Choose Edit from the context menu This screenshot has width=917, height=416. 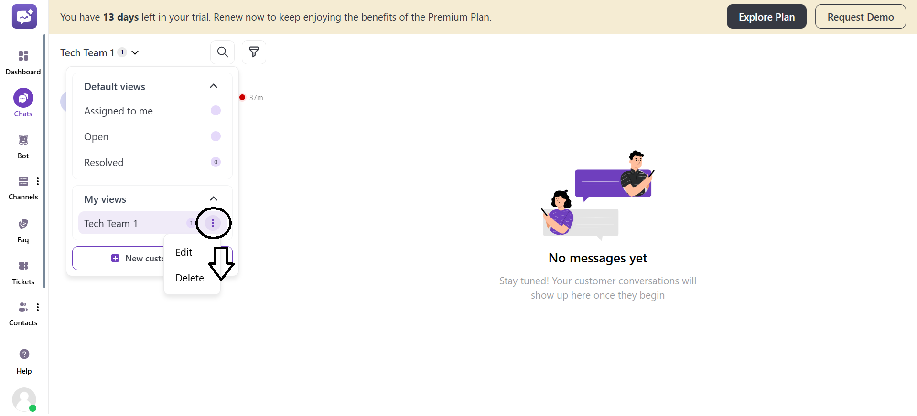pos(184,252)
